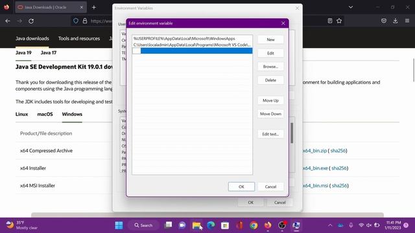
Task: Open Firefox from the taskbar
Action: [268, 225]
